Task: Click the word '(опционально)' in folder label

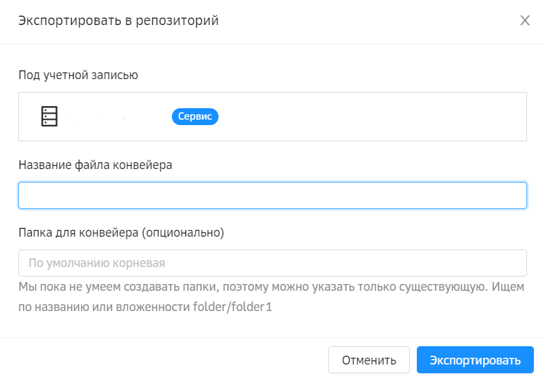Action: click(183, 232)
